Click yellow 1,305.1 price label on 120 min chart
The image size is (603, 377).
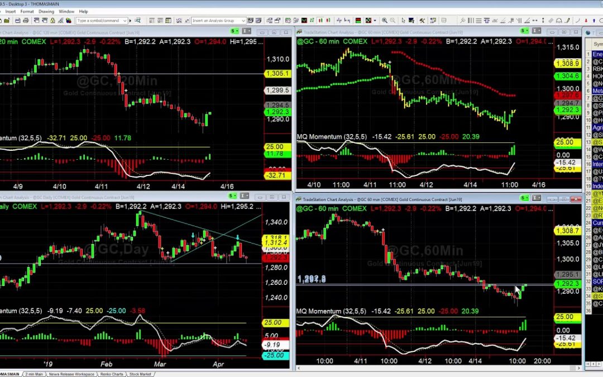pos(277,74)
